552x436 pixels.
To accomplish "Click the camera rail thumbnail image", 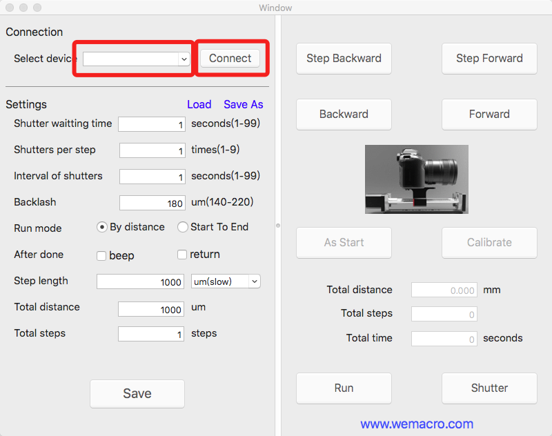I will coord(417,179).
